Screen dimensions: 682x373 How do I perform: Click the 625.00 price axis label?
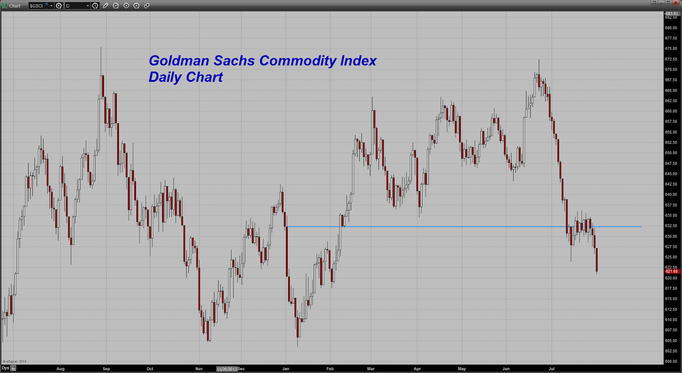pos(671,257)
